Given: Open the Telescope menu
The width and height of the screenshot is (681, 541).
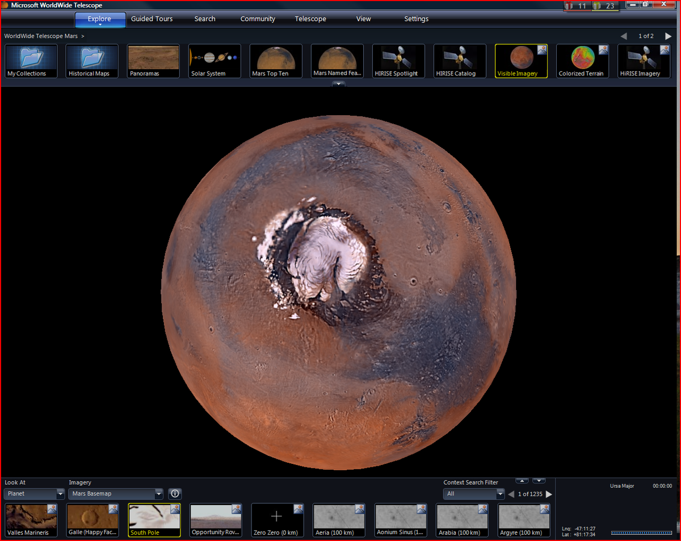Looking at the screenshot, I should tap(310, 19).
